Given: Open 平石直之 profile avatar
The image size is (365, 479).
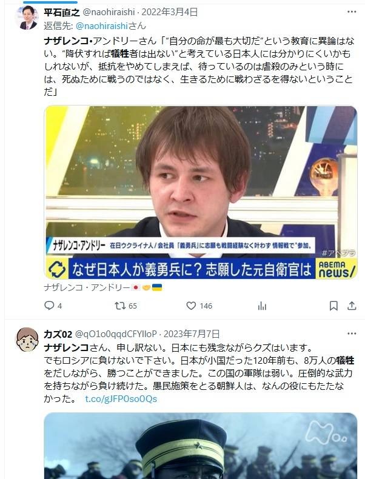Looking at the screenshot, I should pos(27,18).
